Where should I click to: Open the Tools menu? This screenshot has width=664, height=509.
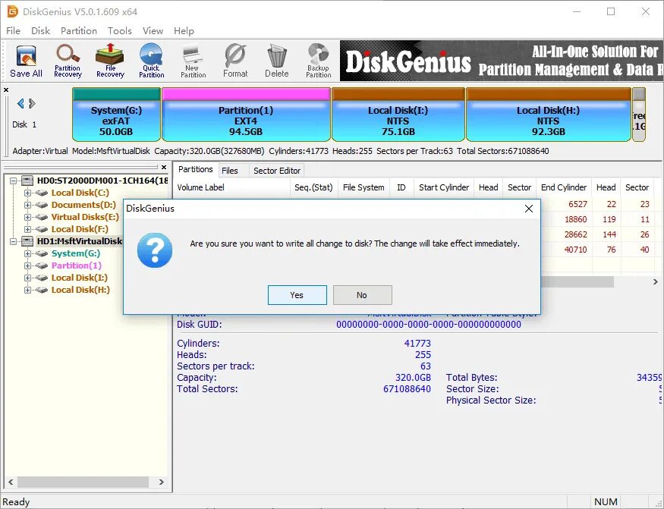[119, 30]
